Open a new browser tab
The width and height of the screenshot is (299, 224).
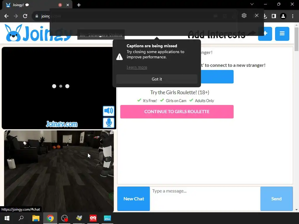click(79, 5)
